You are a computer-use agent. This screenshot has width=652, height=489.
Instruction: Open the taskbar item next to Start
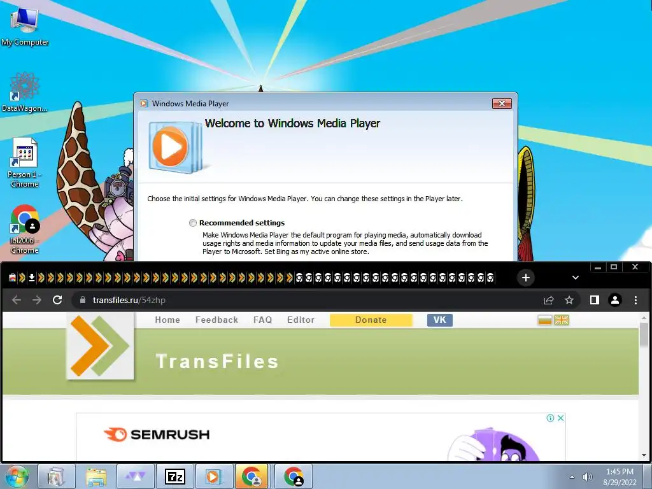pos(57,476)
